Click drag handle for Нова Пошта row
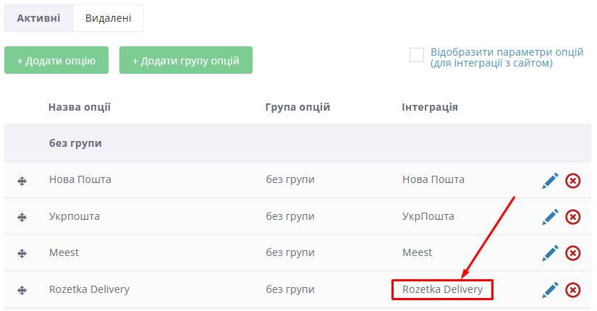 pyautogui.click(x=22, y=181)
